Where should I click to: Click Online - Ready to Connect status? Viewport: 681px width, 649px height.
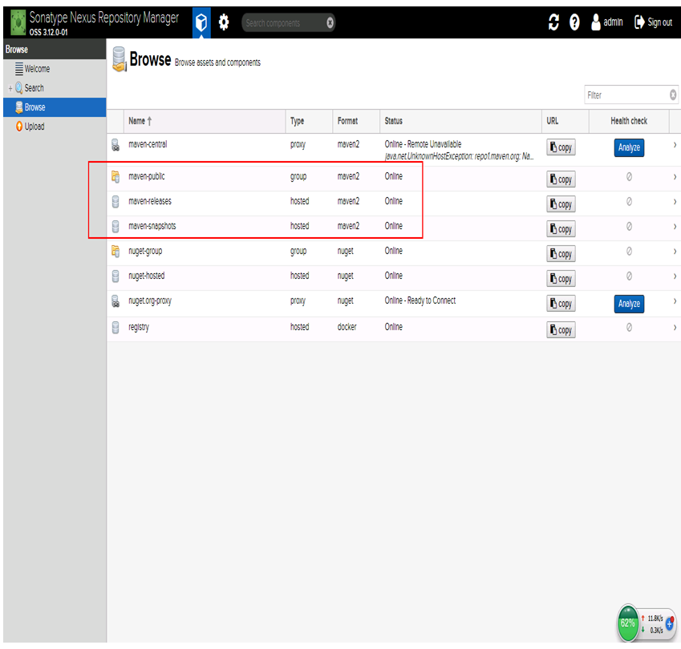420,300
